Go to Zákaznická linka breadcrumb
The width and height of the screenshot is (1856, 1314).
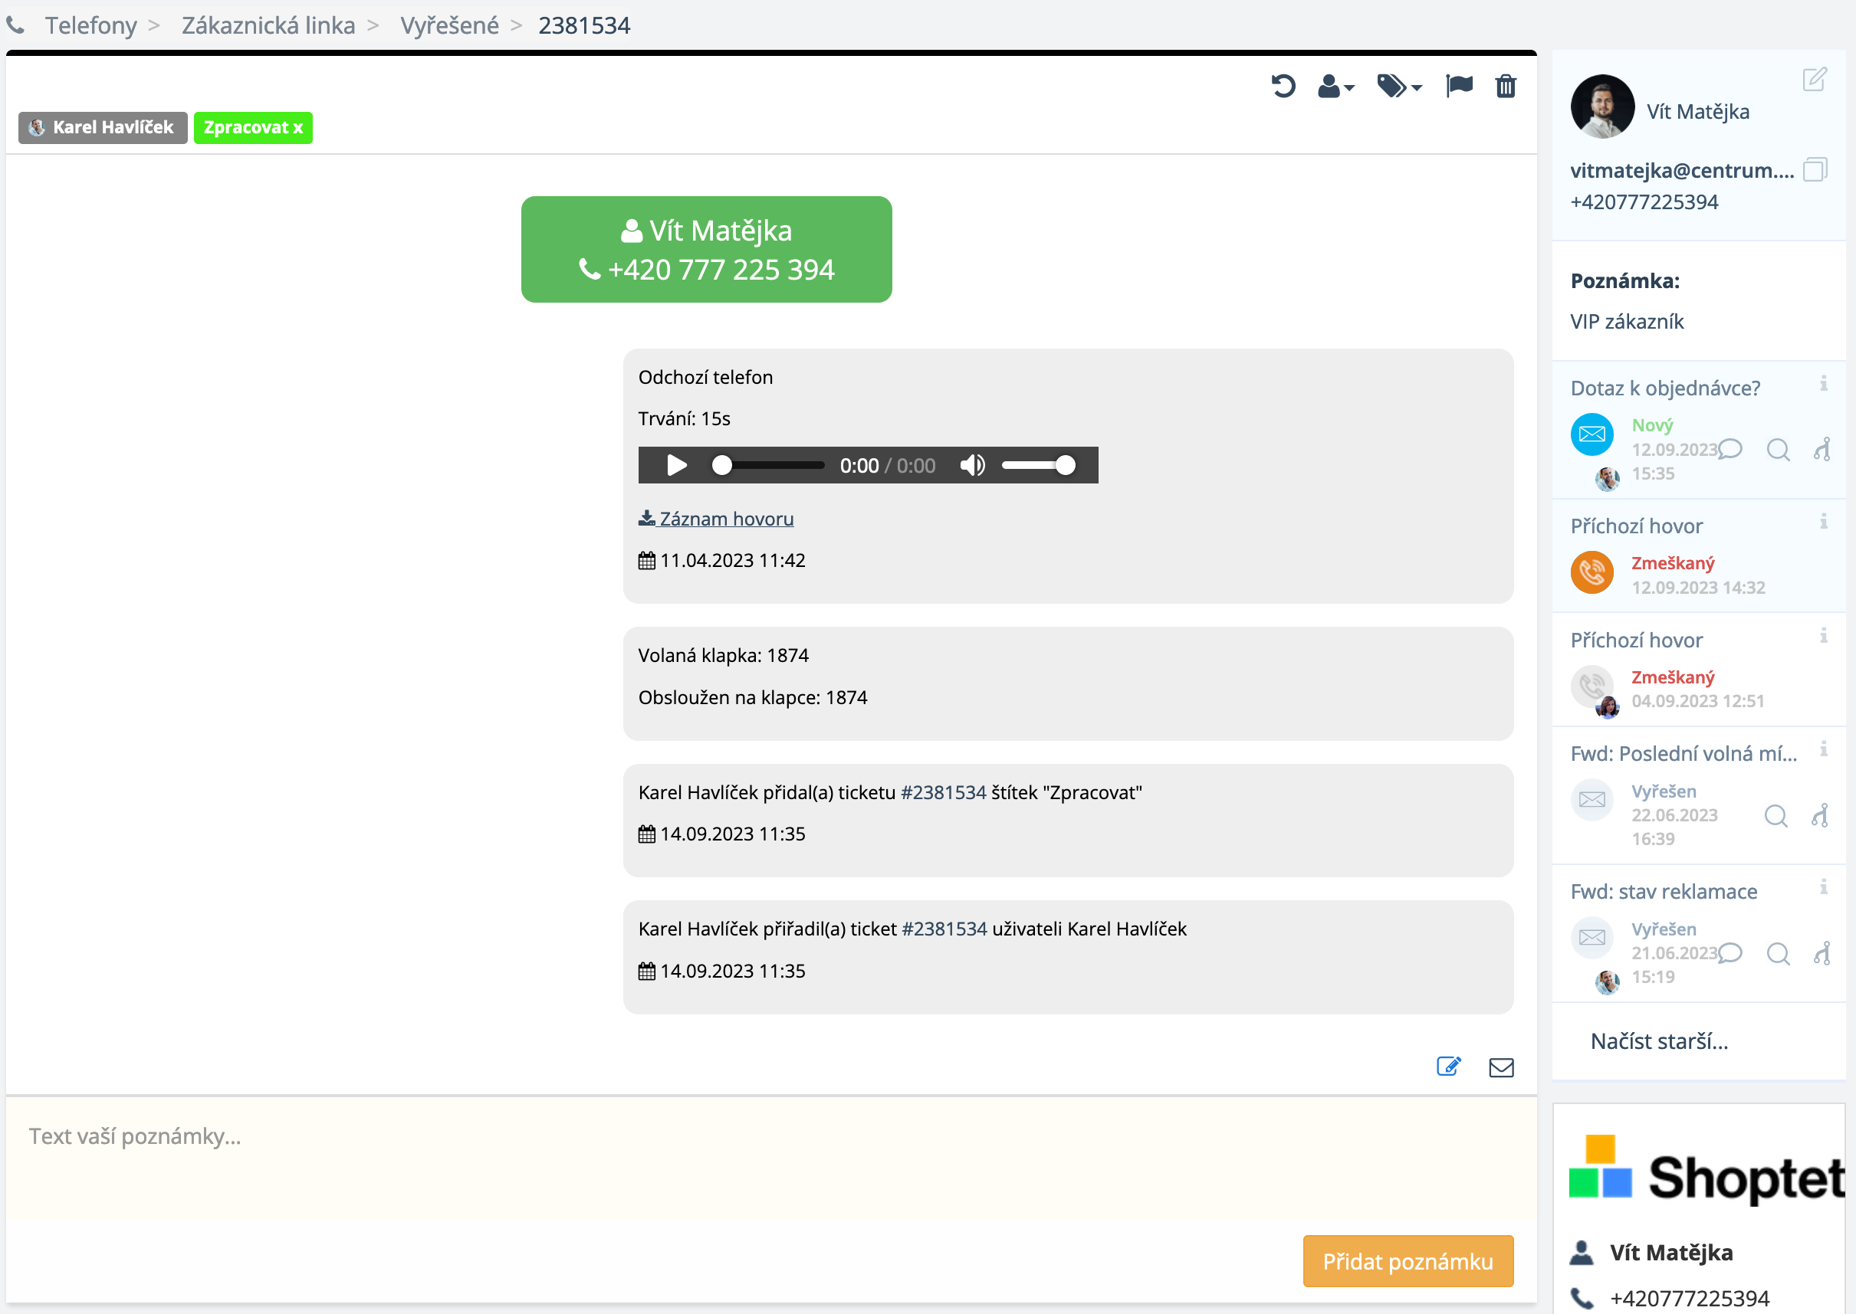[x=268, y=25]
